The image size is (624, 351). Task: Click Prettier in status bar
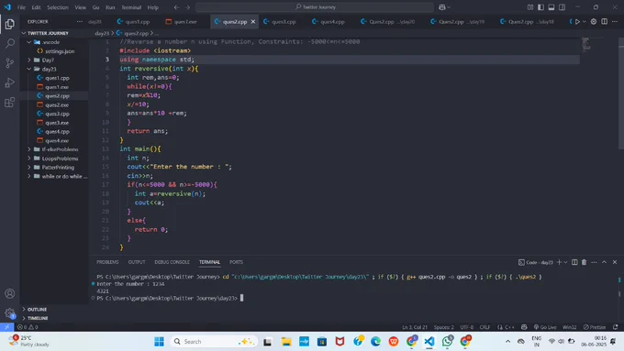coord(595,327)
